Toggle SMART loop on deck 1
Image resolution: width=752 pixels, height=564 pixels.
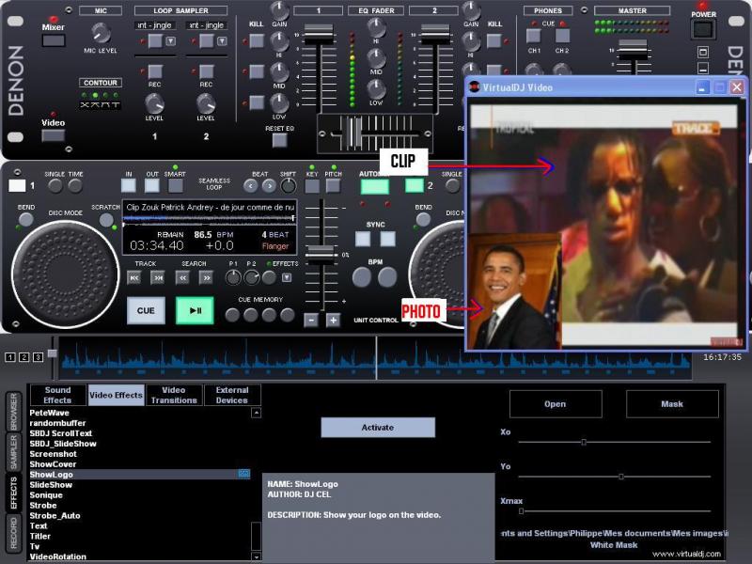click(x=175, y=185)
